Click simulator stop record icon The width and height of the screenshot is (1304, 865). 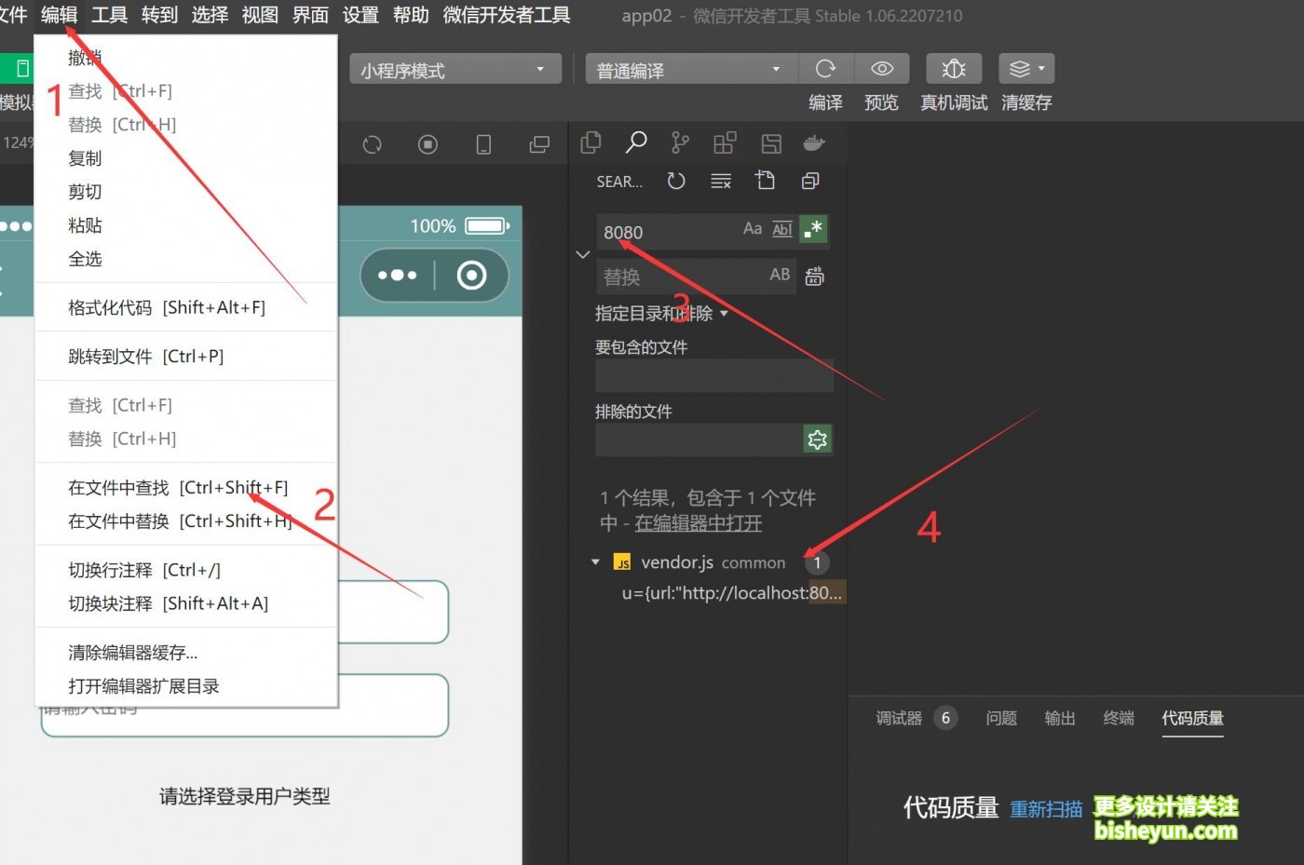428,144
